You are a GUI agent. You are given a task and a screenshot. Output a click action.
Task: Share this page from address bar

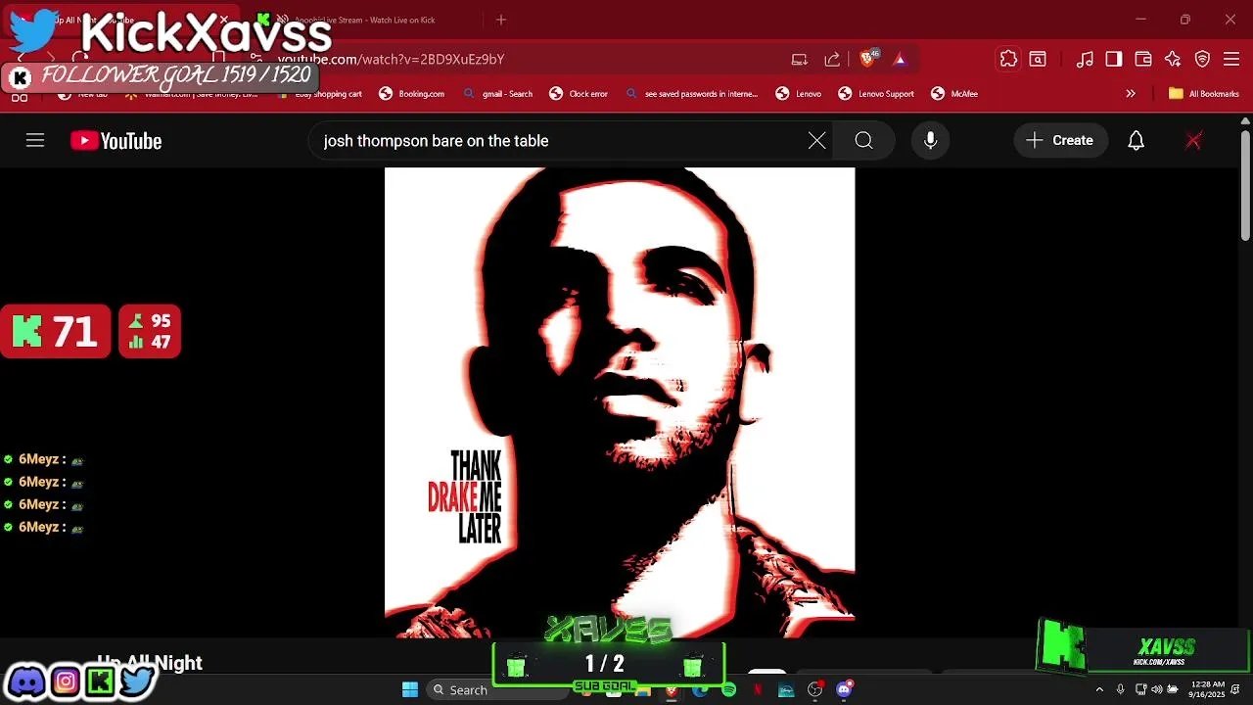(832, 59)
